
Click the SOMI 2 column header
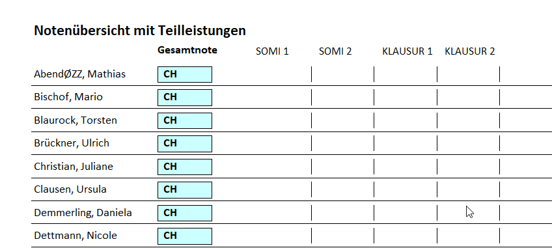[x=335, y=51]
